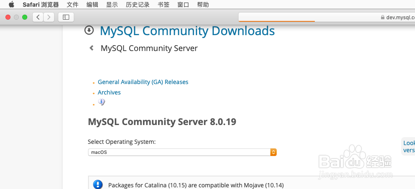The width and height of the screenshot is (415, 189).
Task: Click the Catalina compatibility notice text
Action: click(196, 185)
